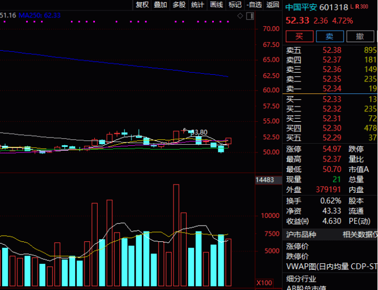The width and height of the screenshot is (378, 290).
Task: Select 买五 bid price 52.29
Action: (332, 138)
